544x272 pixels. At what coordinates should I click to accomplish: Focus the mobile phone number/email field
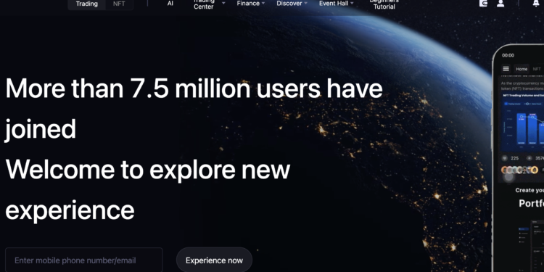pos(84,260)
